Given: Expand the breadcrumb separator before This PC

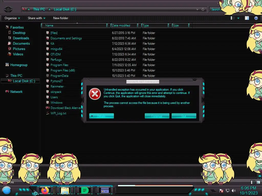Looking at the screenshot, I should point(29,9).
